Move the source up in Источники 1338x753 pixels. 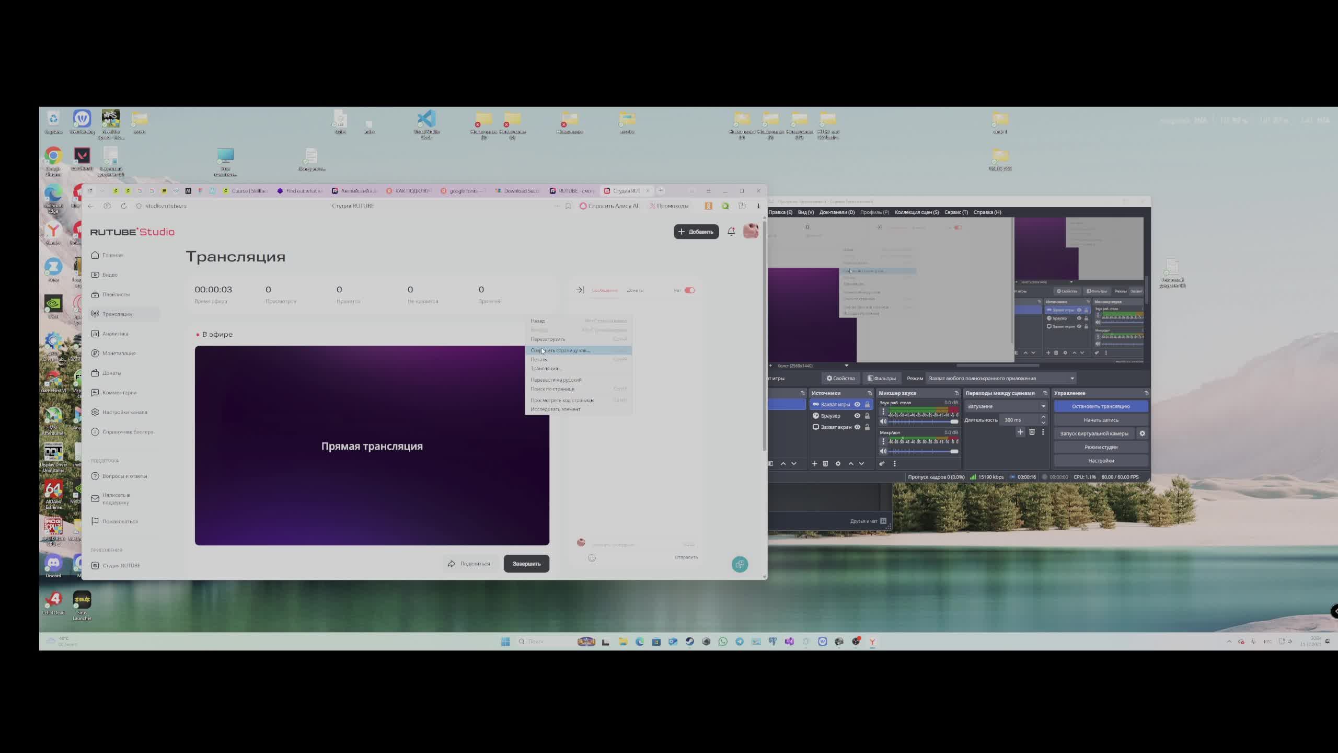coord(851,464)
